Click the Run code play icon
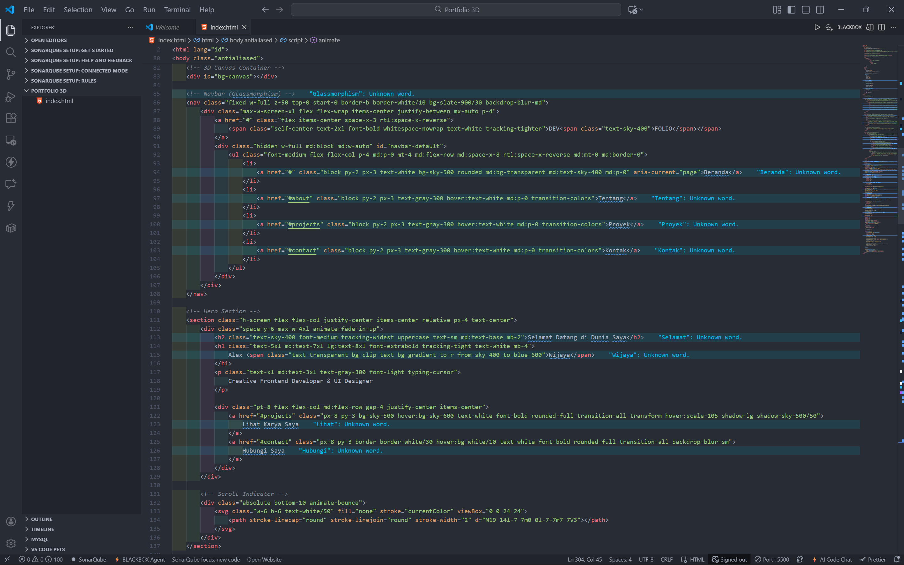 (x=817, y=27)
